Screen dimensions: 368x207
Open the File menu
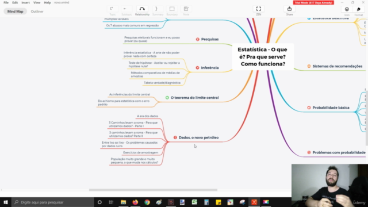coord(6,2)
